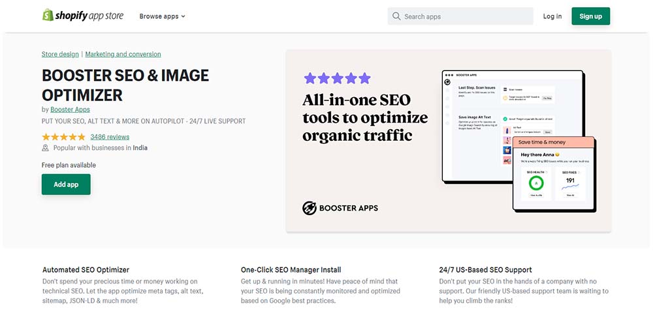Click the Automated SEO Optimizer heading
This screenshot has width=653, height=326.
(x=86, y=270)
